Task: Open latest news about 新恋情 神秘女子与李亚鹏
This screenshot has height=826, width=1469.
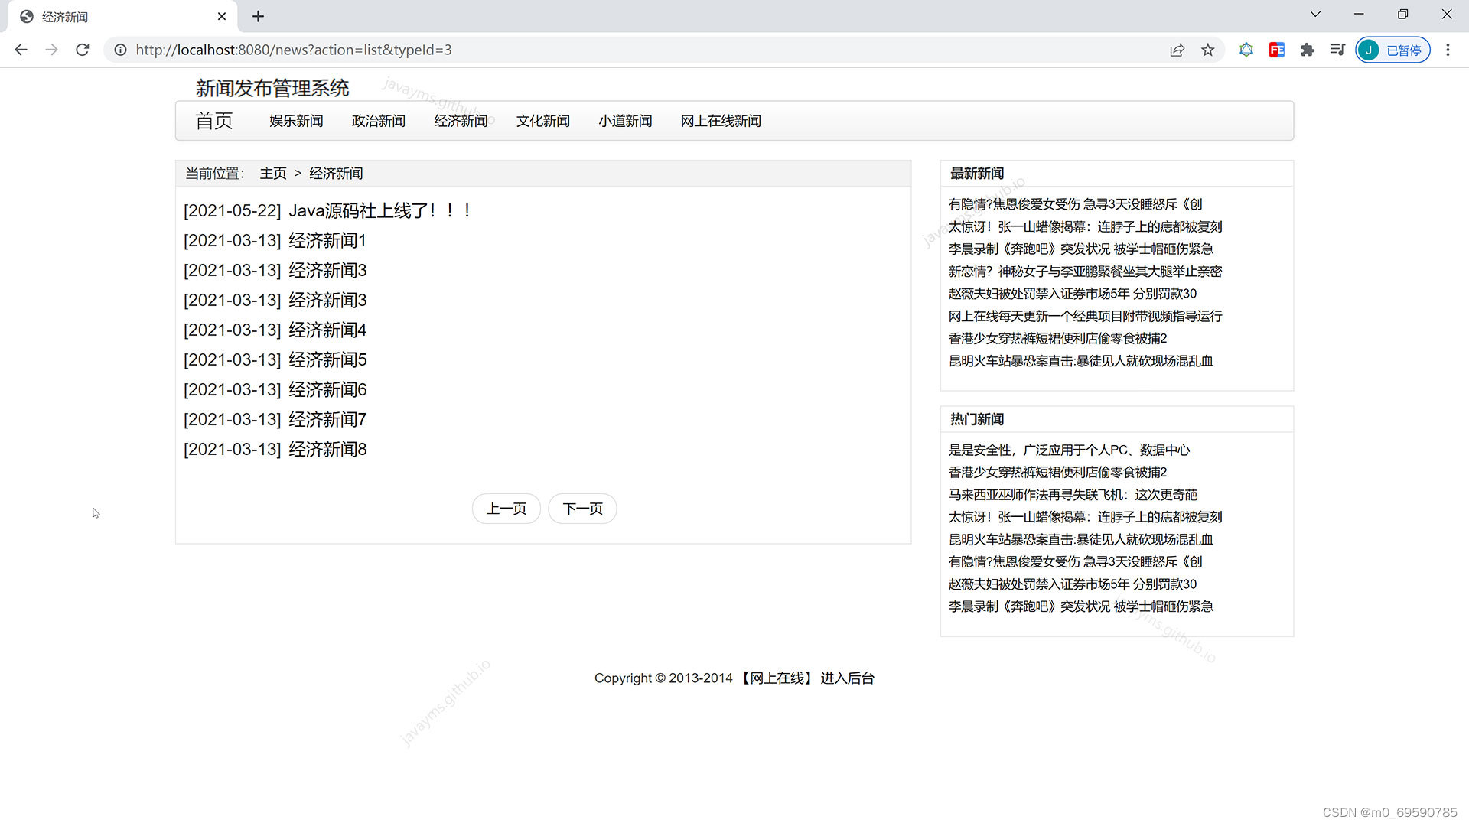Action: point(1085,272)
